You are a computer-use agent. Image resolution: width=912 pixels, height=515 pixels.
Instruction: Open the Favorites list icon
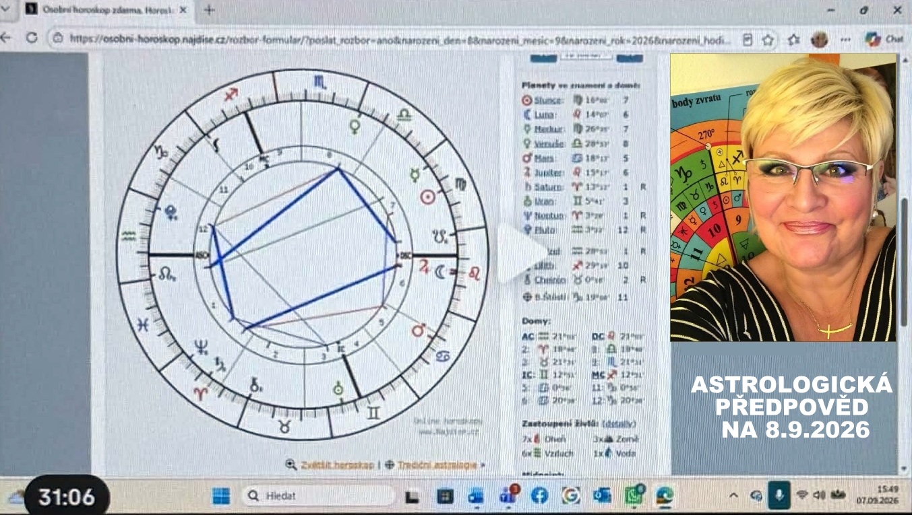795,40
